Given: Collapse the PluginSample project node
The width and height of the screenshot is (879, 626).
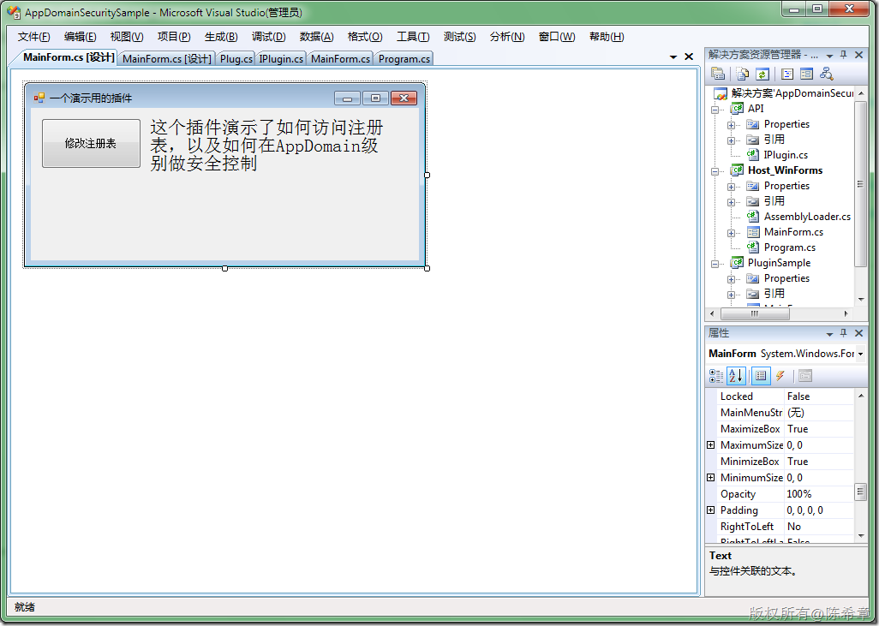Looking at the screenshot, I should coord(715,264).
